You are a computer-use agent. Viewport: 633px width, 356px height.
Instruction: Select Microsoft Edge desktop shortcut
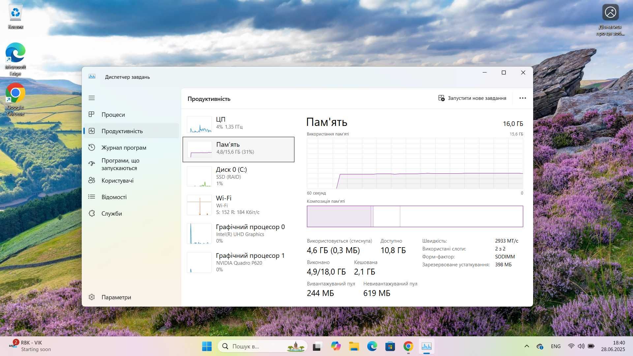[15, 59]
